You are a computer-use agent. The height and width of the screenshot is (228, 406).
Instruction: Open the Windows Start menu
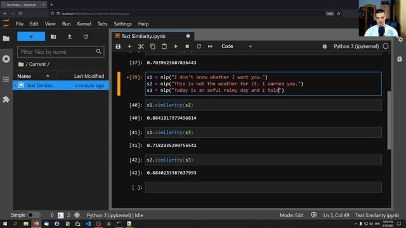5,224
